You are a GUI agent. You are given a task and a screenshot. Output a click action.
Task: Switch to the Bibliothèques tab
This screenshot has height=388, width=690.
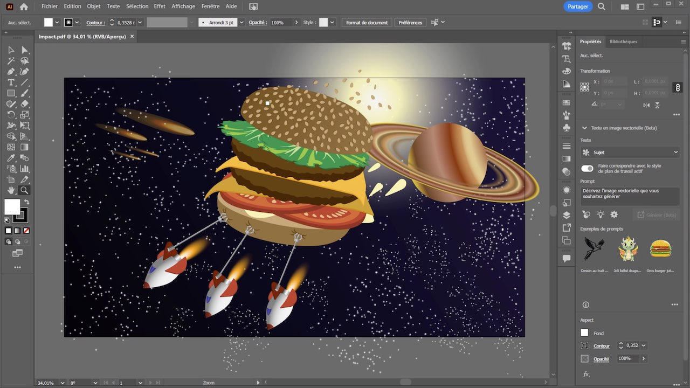pos(623,41)
